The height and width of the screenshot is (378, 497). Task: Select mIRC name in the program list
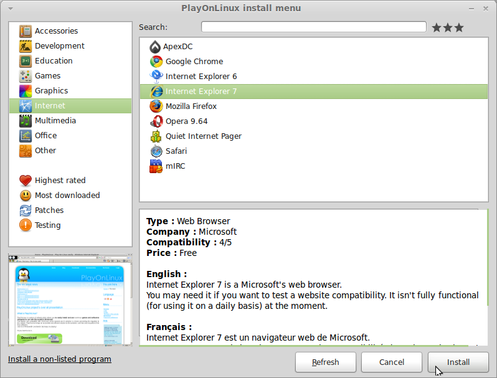[175, 166]
